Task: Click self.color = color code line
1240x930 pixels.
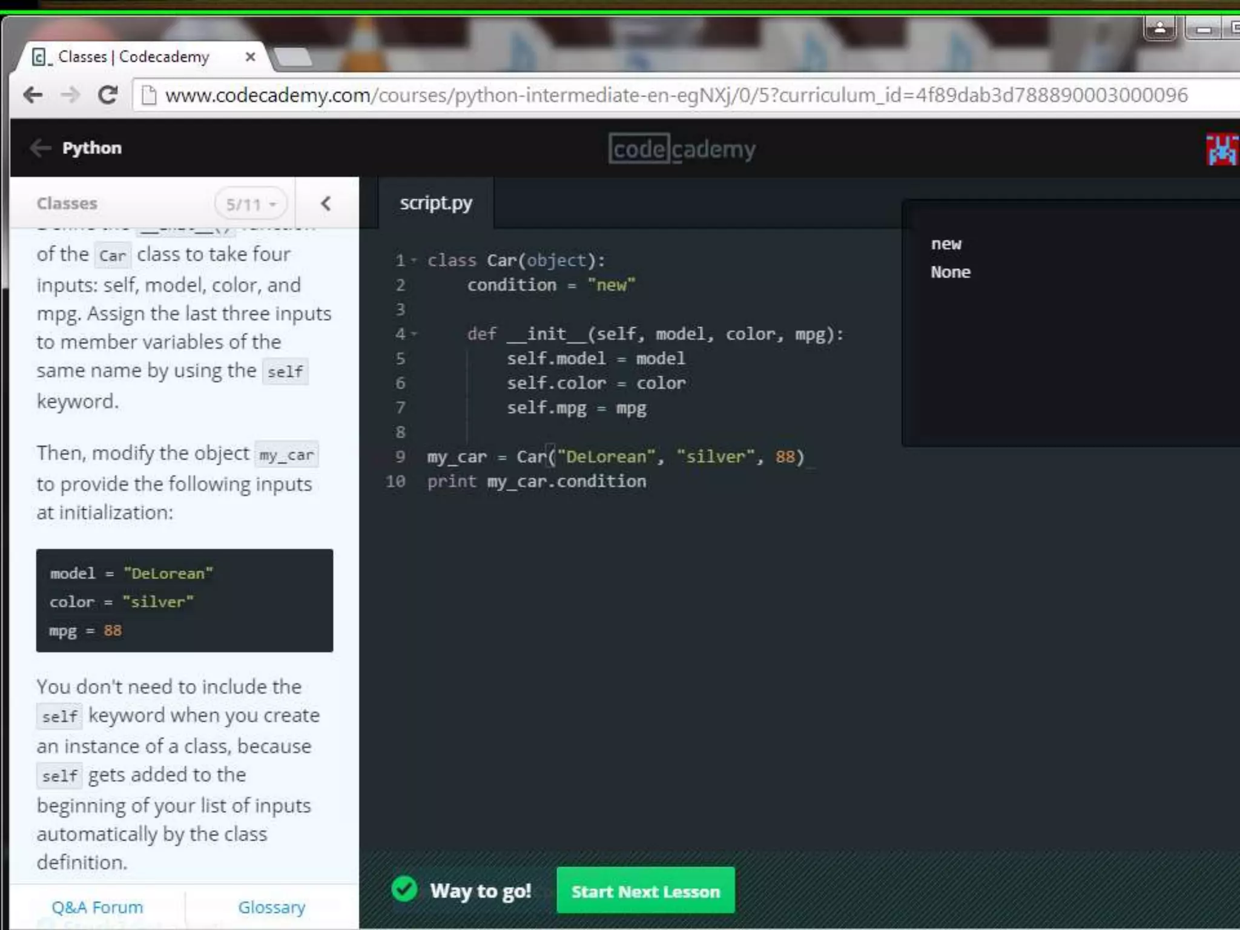Action: 596,383
